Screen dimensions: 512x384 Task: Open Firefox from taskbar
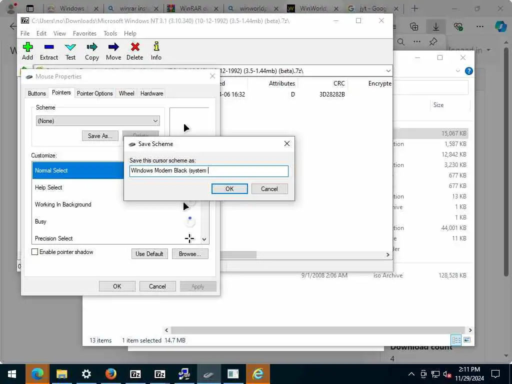pyautogui.click(x=110, y=374)
